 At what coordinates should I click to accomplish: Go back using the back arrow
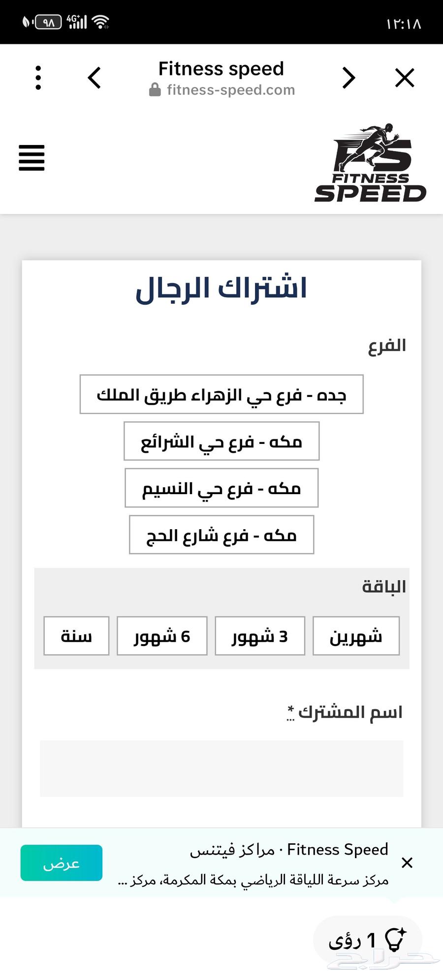(x=95, y=77)
